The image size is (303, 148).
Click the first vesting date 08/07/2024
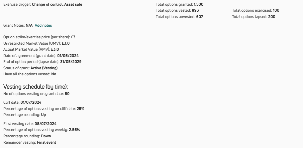(x=45, y=124)
